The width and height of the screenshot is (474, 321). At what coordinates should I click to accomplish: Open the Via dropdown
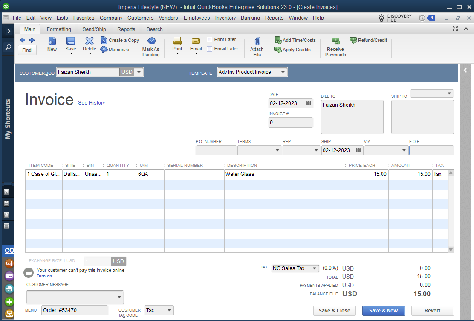[404, 150]
